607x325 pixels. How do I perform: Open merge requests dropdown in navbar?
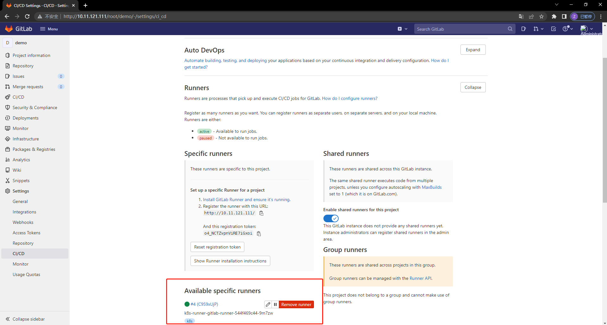pyautogui.click(x=538, y=29)
